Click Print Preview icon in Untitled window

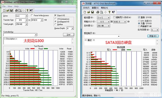(20, 10)
